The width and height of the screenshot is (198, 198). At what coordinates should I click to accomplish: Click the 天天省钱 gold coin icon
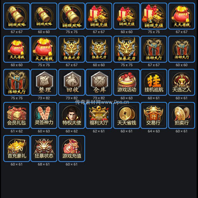(127, 116)
